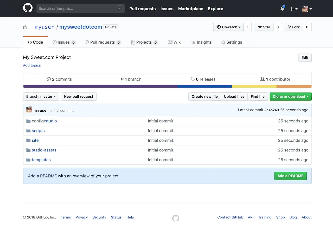
Task: Open the notifications bell icon
Action: [x=283, y=9]
